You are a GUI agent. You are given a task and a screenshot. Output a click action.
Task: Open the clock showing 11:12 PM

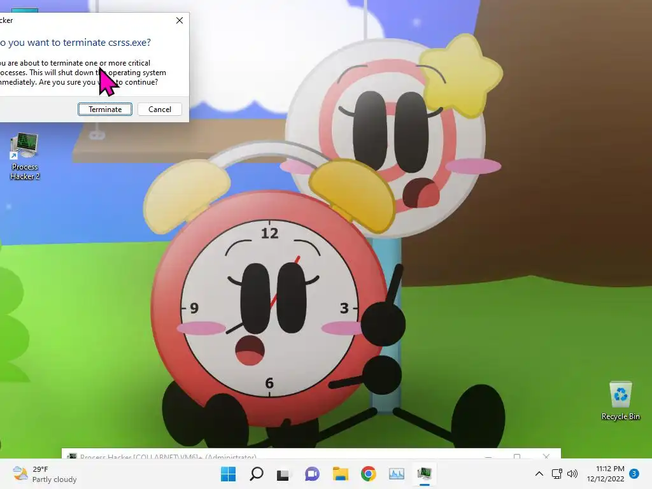click(606, 474)
